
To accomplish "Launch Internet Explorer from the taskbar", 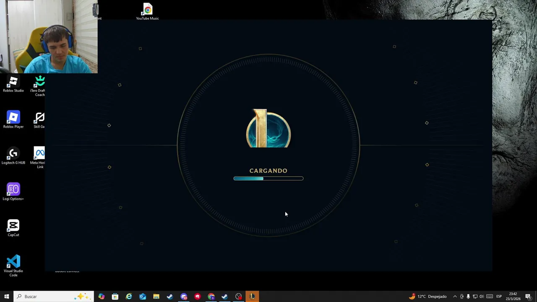I will point(129,297).
